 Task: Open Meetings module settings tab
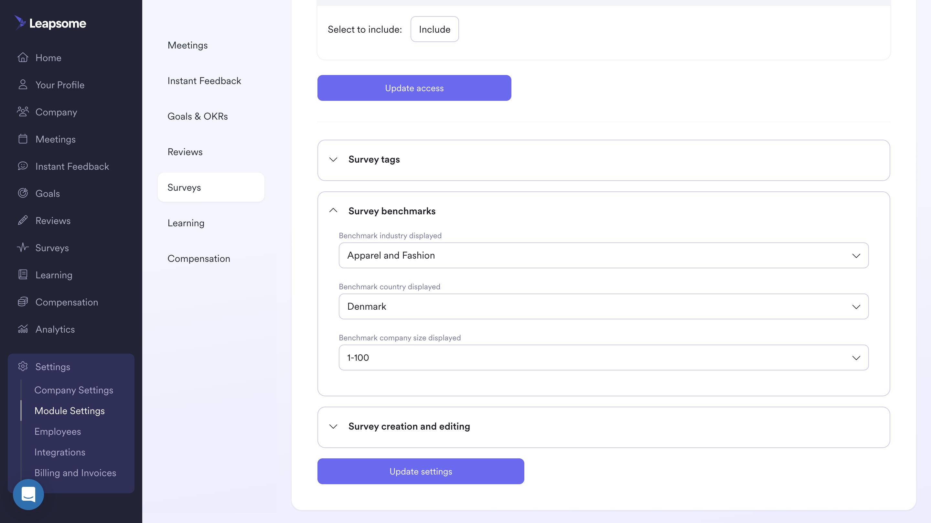click(211, 45)
